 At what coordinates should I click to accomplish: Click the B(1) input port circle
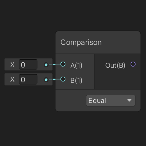63,79
